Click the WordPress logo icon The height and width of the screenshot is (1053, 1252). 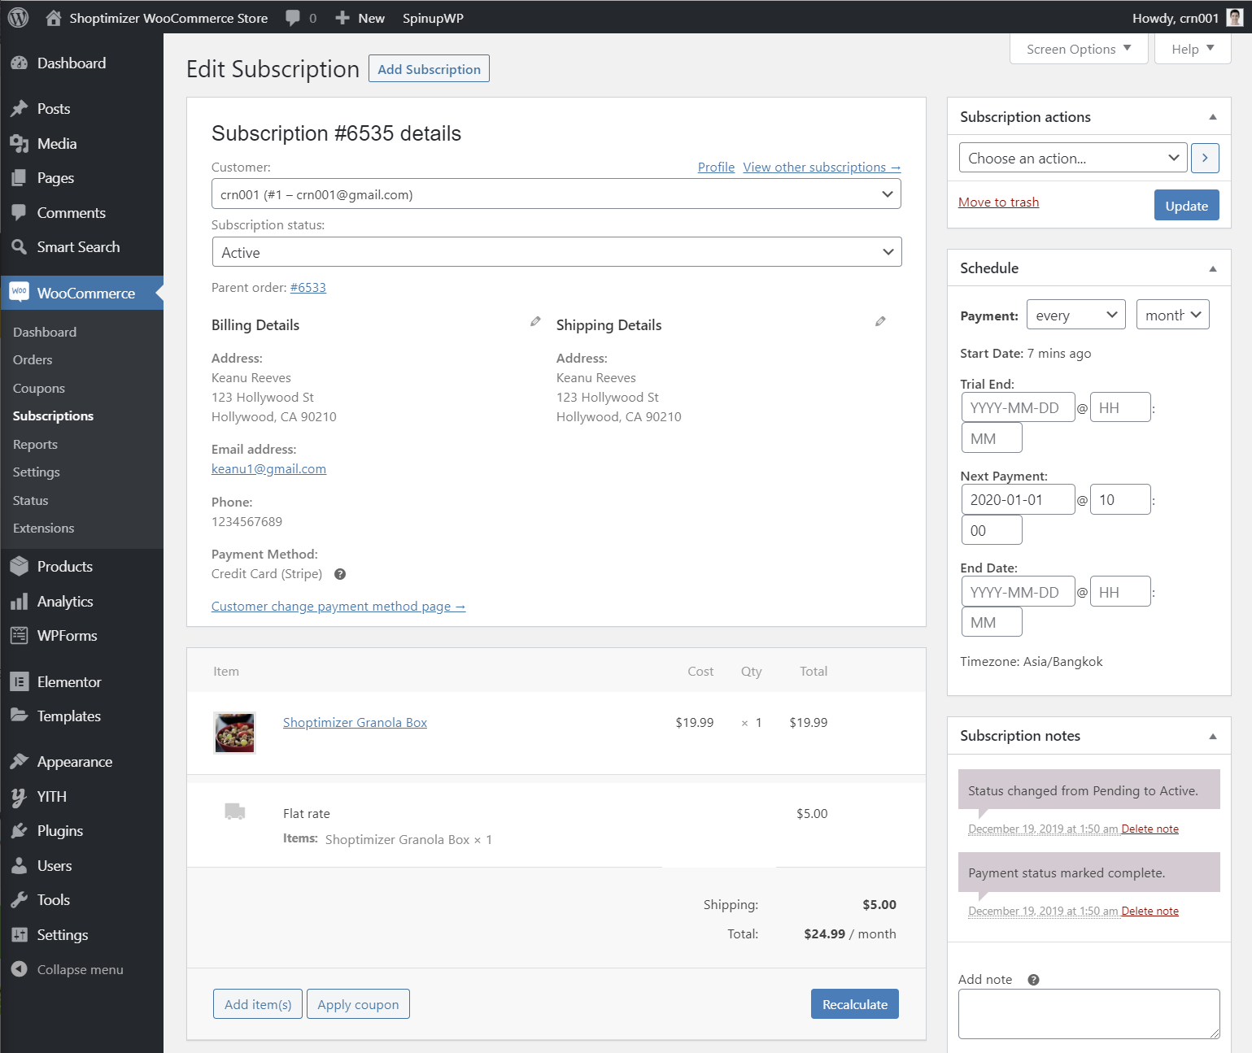click(x=18, y=17)
